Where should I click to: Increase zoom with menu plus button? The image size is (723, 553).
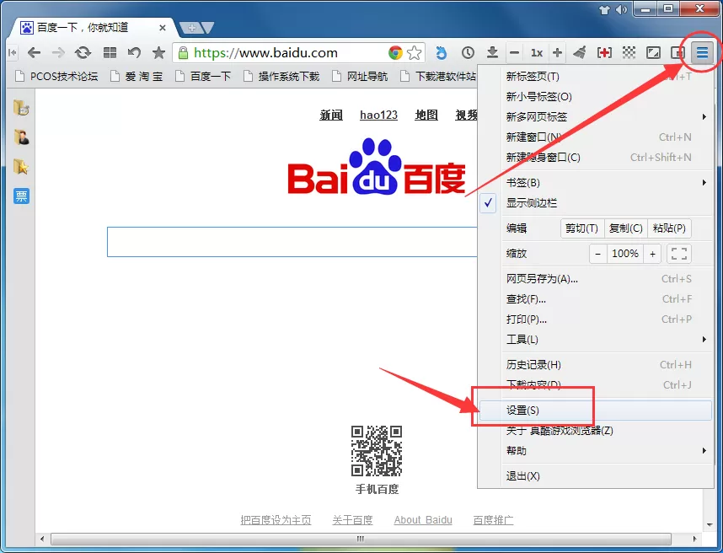coord(652,254)
